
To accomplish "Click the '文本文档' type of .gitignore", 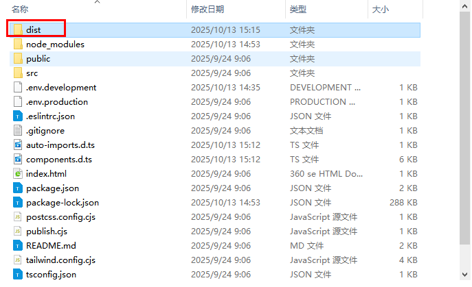I will pos(306,131).
